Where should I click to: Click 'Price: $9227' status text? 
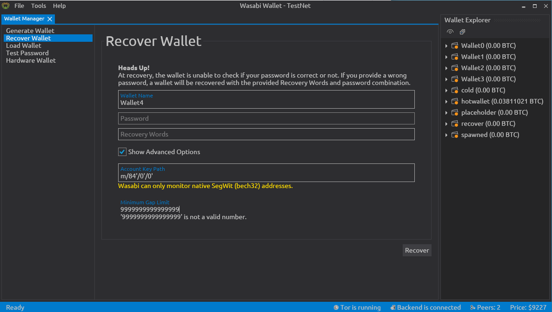528,307
